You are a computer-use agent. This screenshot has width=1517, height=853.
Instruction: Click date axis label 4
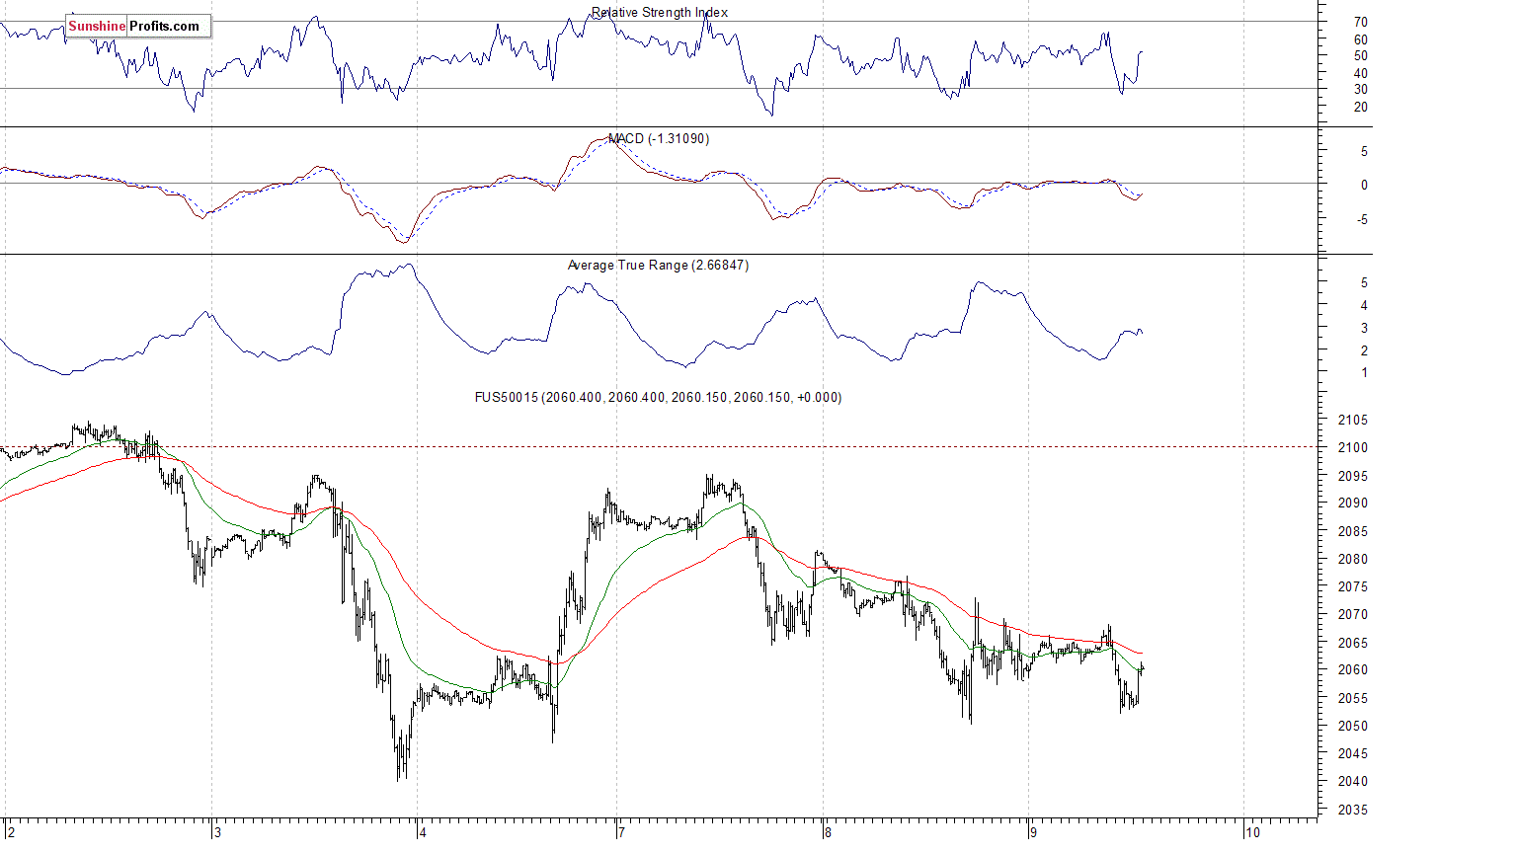[x=423, y=833]
